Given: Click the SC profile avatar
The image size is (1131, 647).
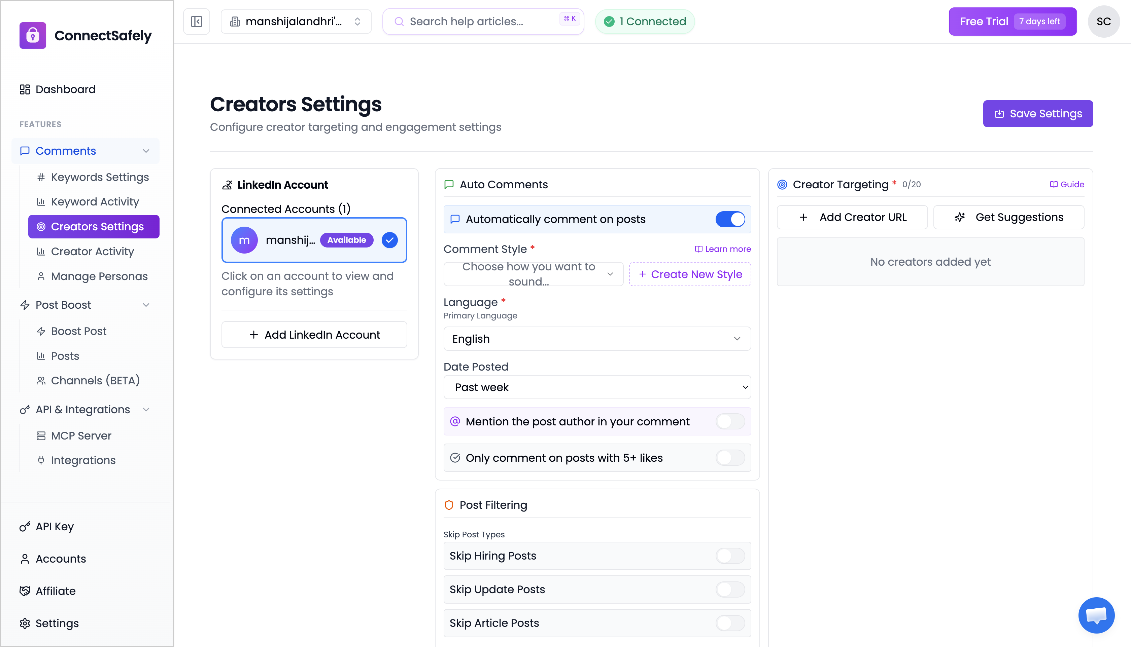Looking at the screenshot, I should 1104,21.
